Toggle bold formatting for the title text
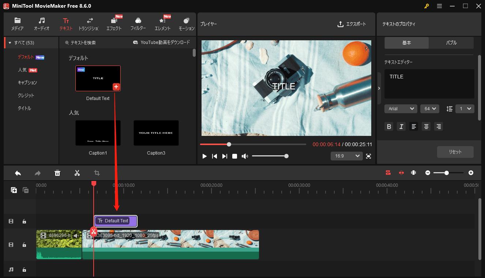Viewport: 485px width, 278px height. (x=389, y=126)
